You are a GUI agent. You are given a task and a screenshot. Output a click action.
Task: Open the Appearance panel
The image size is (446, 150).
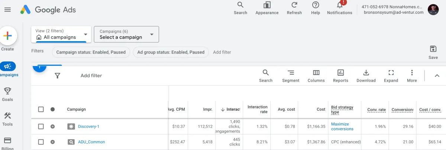(267, 8)
